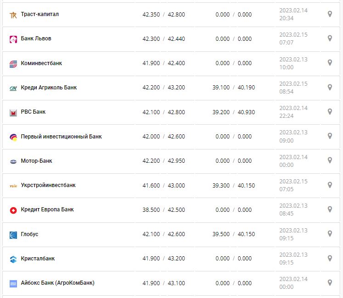Click the Кристалбанк logo icon
The image size is (343, 298).
coord(13,259)
